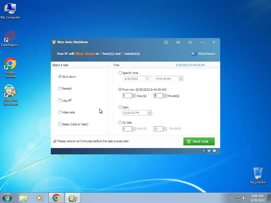Click the Show desktop strip at the taskbar's end
This screenshot has height=203, width=271.
click(269, 198)
